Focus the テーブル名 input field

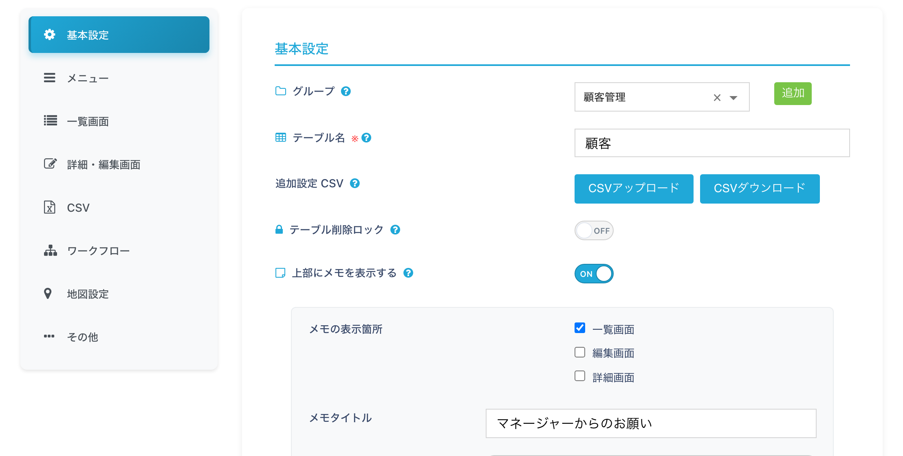coord(712,143)
